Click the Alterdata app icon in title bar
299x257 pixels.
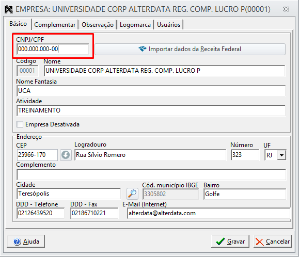pos(9,9)
